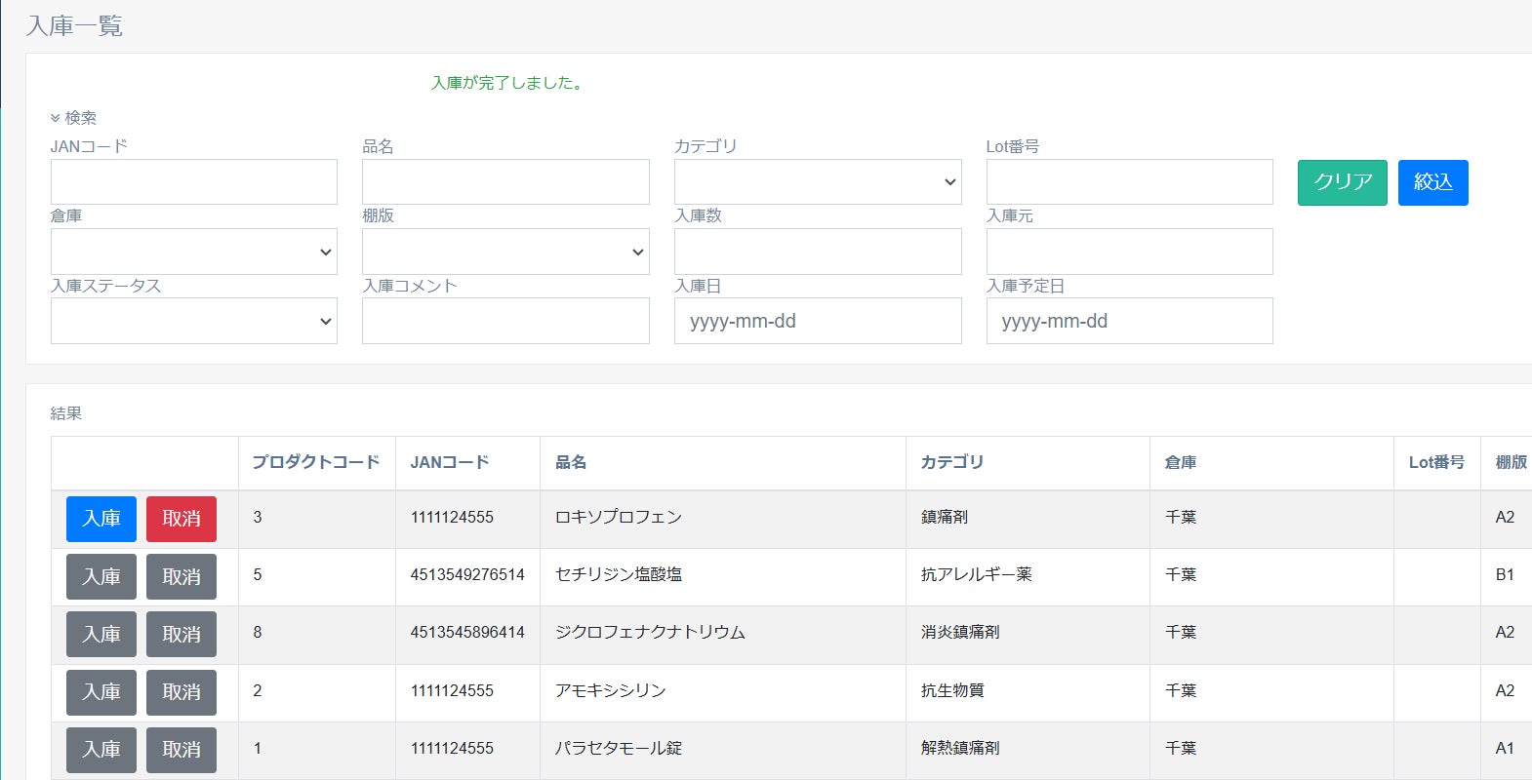The width and height of the screenshot is (1532, 780).
Task: Open the カテゴリ dropdown
Action: 817,182
